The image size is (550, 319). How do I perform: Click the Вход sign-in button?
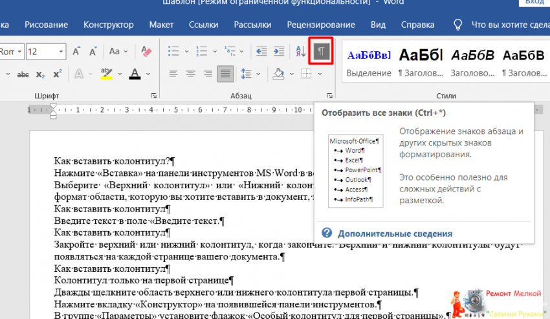[534, 3]
